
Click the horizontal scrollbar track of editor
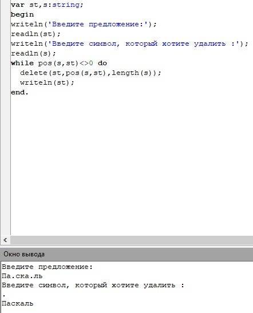(x=132, y=240)
